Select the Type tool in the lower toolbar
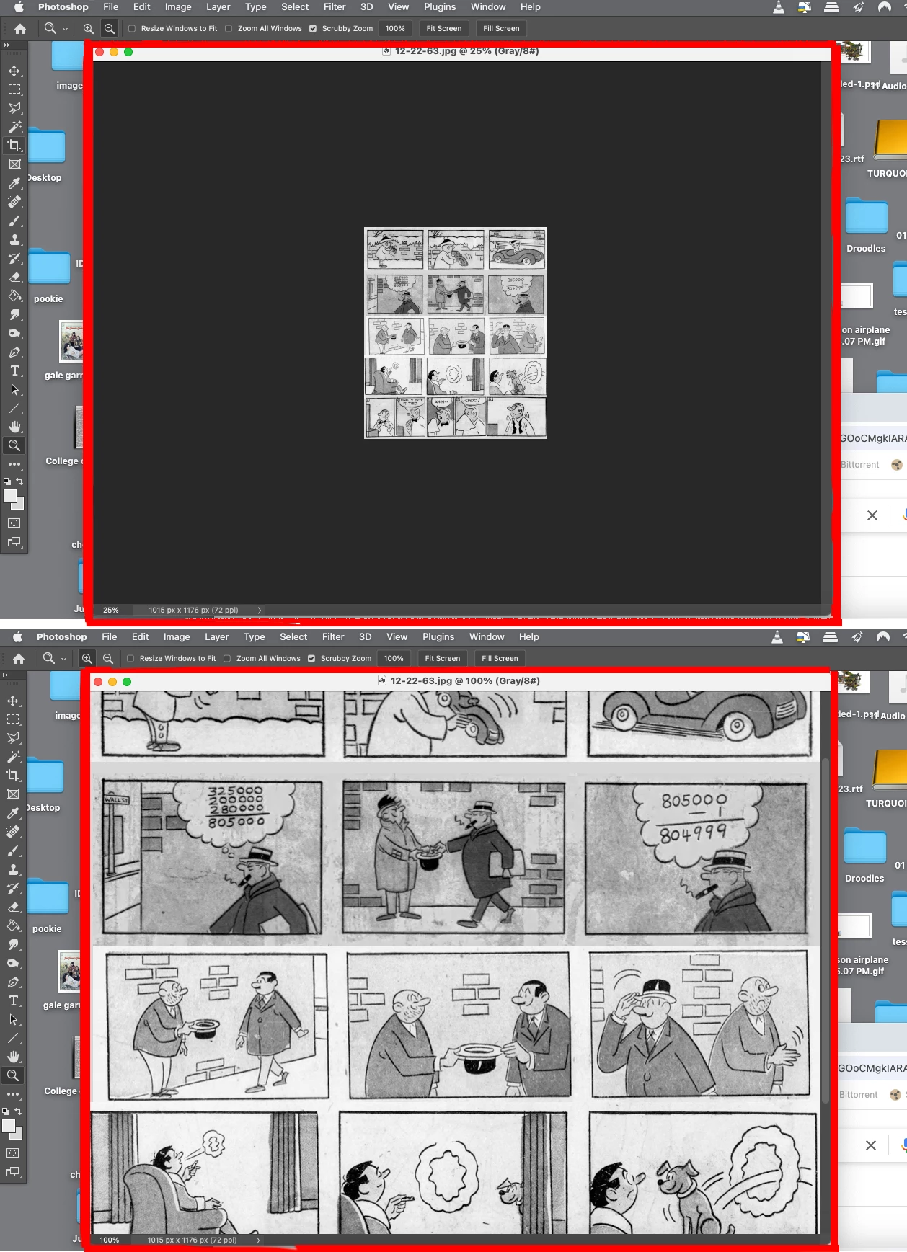This screenshot has height=1252, width=907. point(13,1000)
